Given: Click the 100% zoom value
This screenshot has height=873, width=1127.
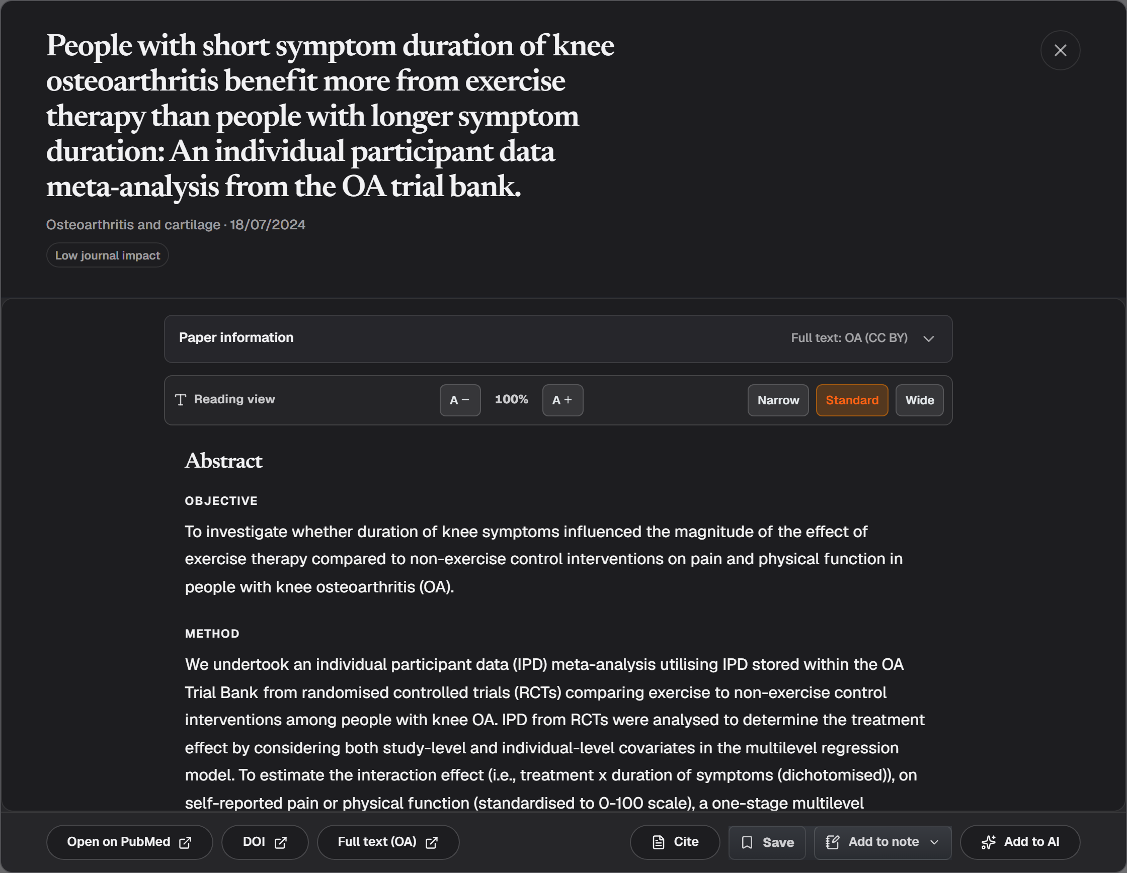Looking at the screenshot, I should point(511,400).
